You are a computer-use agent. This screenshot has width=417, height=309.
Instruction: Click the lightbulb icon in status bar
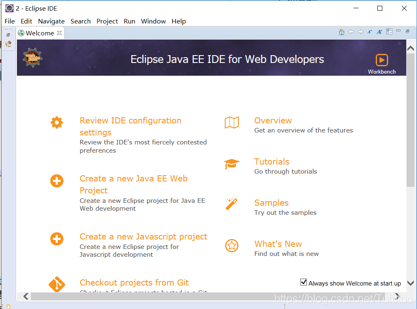pyautogui.click(x=8, y=307)
